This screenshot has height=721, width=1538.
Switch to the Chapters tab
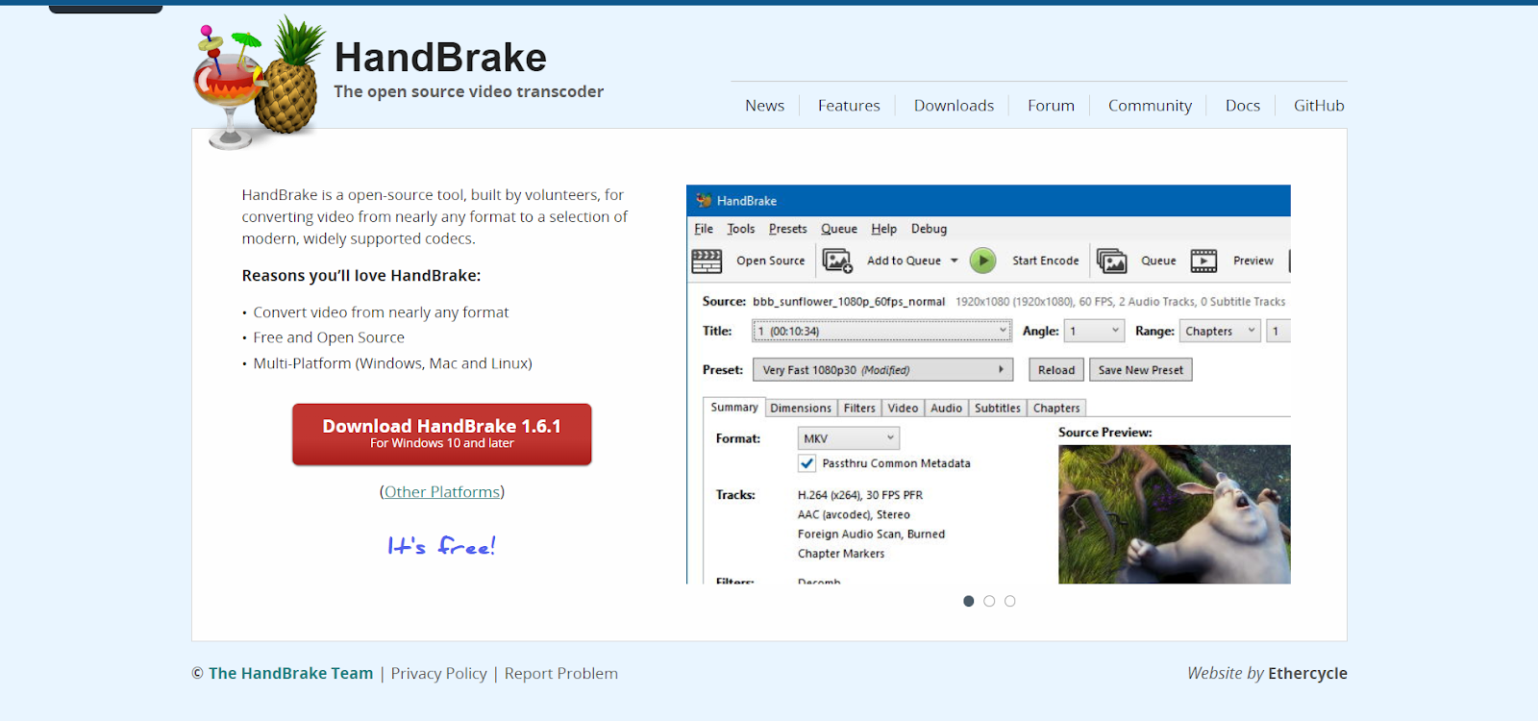(x=1056, y=409)
